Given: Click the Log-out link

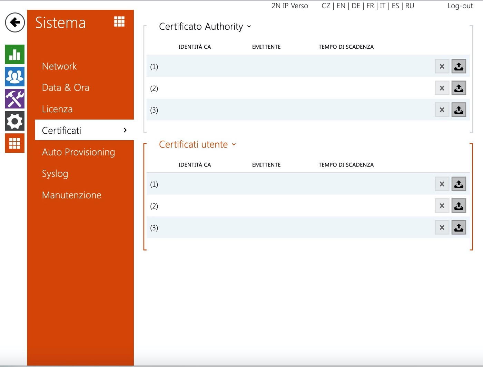Looking at the screenshot, I should coord(460,6).
